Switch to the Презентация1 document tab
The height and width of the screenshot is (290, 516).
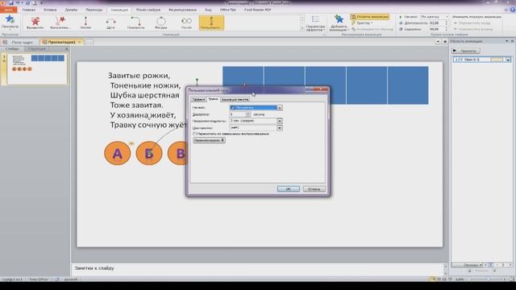(62, 42)
